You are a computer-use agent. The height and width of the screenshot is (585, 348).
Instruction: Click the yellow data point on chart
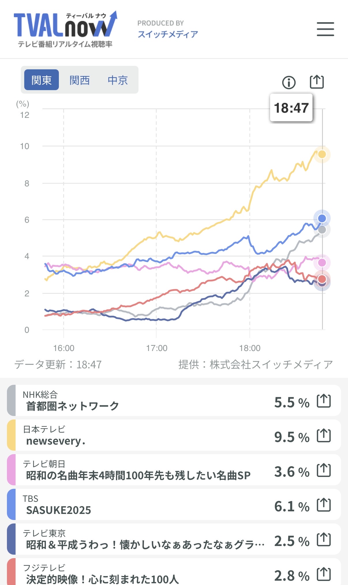(322, 154)
